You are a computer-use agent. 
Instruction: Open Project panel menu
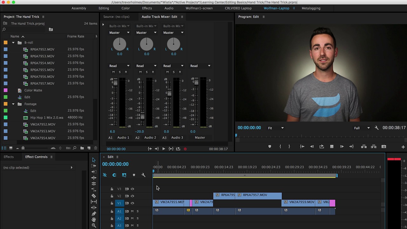[x=43, y=17]
